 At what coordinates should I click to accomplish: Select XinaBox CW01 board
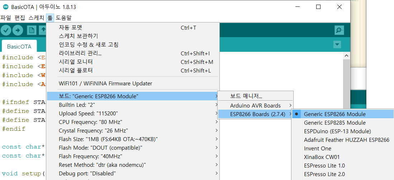point(343,157)
